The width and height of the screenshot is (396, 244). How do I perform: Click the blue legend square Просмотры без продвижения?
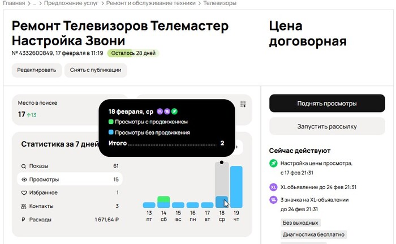point(111,132)
